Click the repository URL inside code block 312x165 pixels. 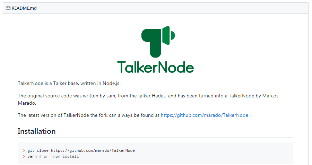pyautogui.click(x=93, y=150)
